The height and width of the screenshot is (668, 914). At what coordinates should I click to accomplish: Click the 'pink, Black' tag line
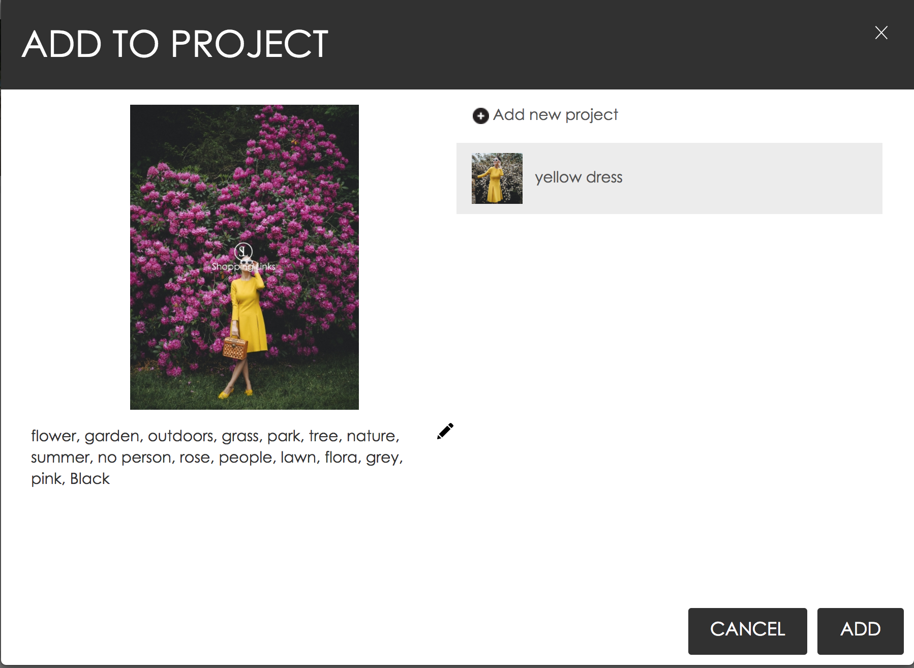point(70,479)
